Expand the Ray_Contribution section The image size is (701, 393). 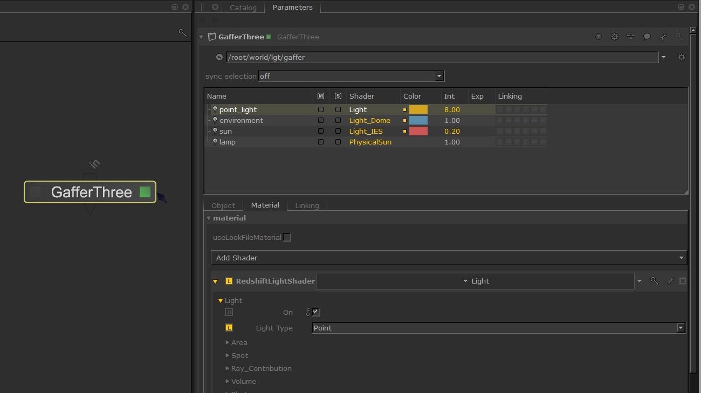click(x=261, y=368)
